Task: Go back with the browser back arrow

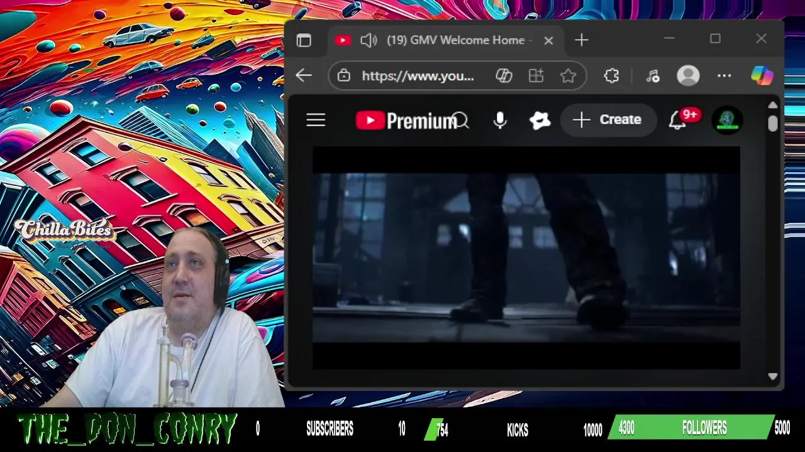Action: click(304, 76)
